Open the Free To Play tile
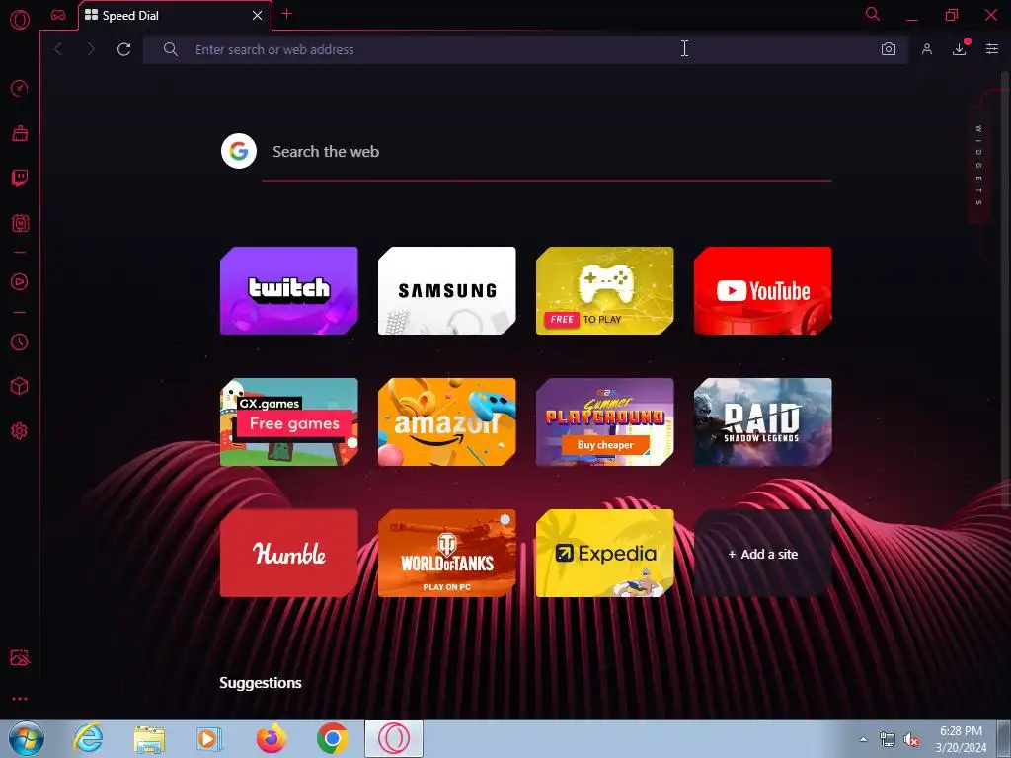 tap(605, 291)
